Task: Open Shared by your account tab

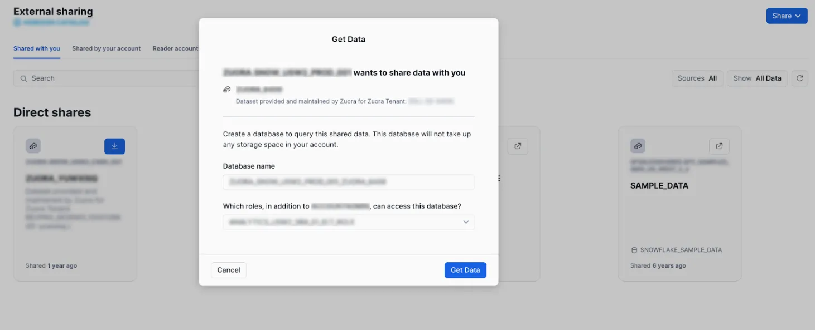Action: (x=106, y=48)
